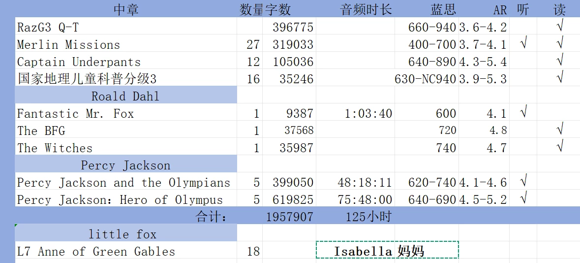Click audio duration 75:48:00

[356, 198]
